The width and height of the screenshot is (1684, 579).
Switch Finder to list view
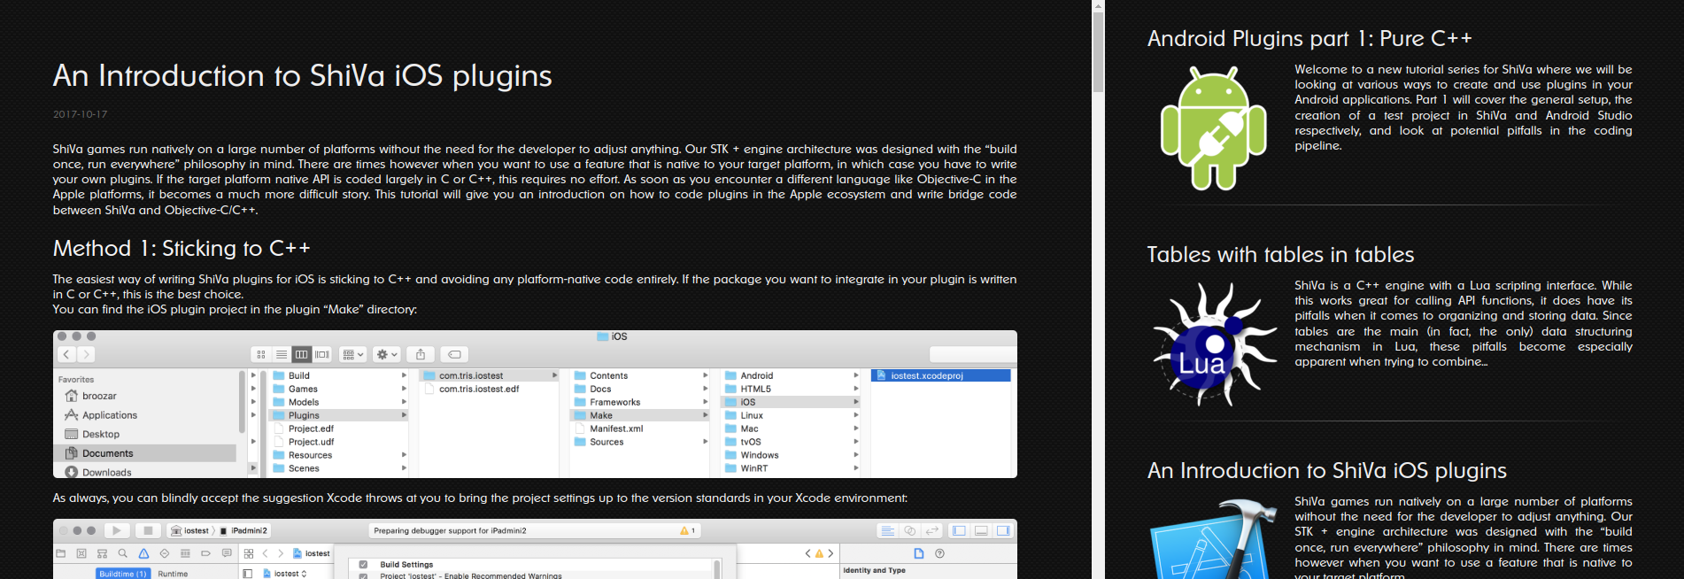(282, 354)
